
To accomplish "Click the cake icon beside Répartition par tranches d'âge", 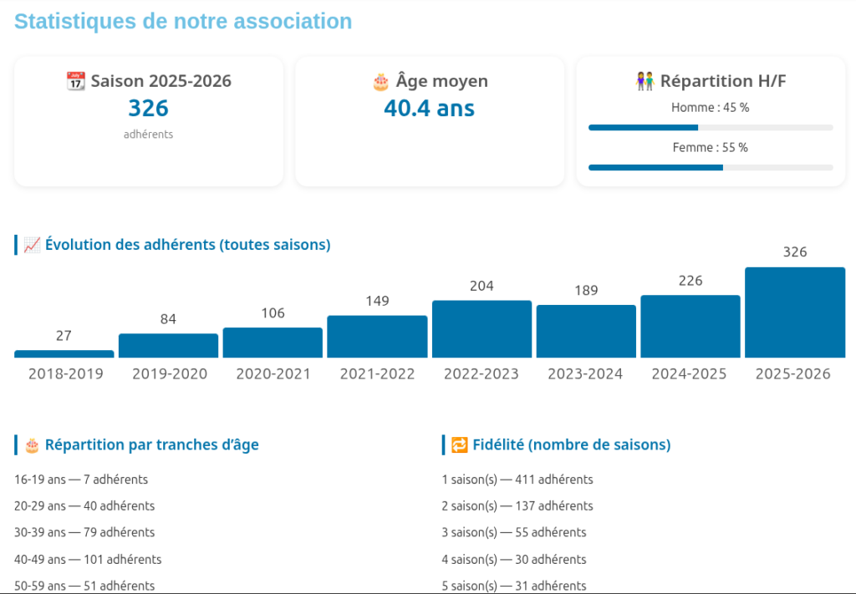I will coord(33,444).
